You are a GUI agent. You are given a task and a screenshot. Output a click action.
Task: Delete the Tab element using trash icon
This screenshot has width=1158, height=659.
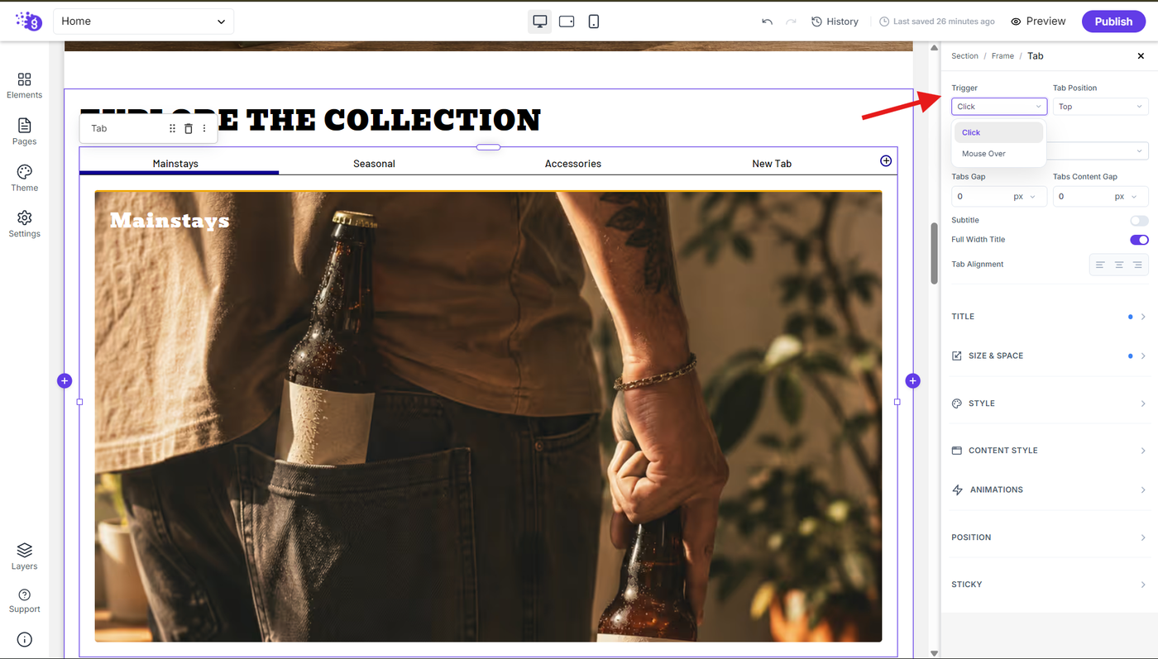tap(189, 128)
